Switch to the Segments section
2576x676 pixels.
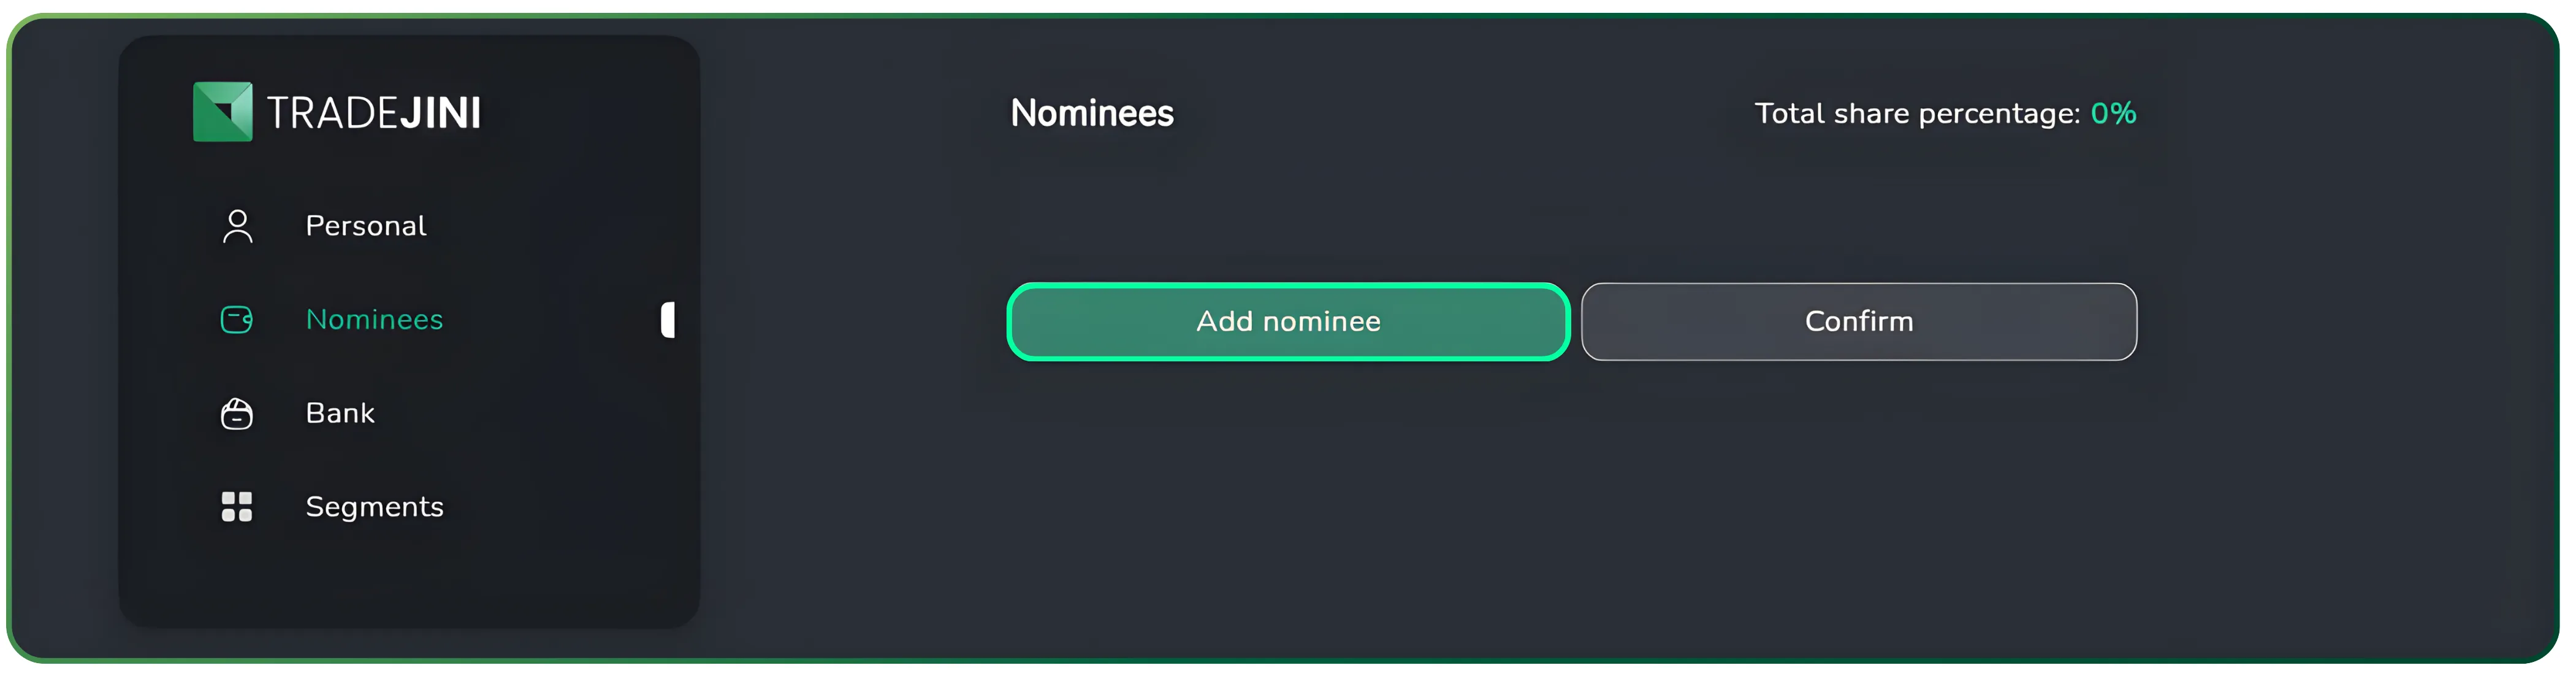(374, 507)
